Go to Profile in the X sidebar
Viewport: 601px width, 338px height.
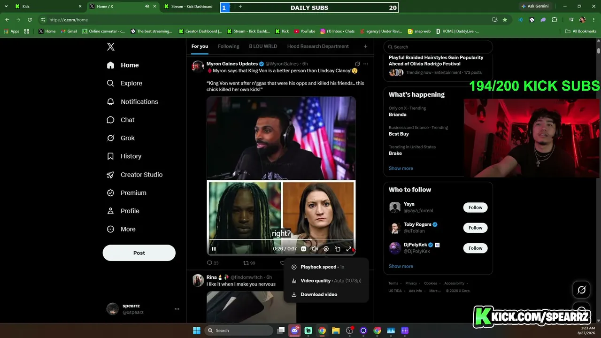pos(123,211)
